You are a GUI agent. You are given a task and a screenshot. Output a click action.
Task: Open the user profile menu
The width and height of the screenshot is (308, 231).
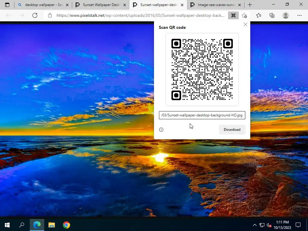[x=286, y=15]
